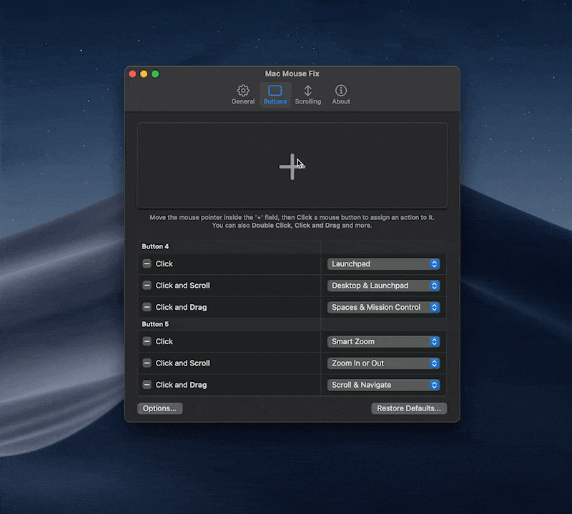The height and width of the screenshot is (514, 572).
Task: Open the Launchpad action dropdown
Action: (384, 263)
